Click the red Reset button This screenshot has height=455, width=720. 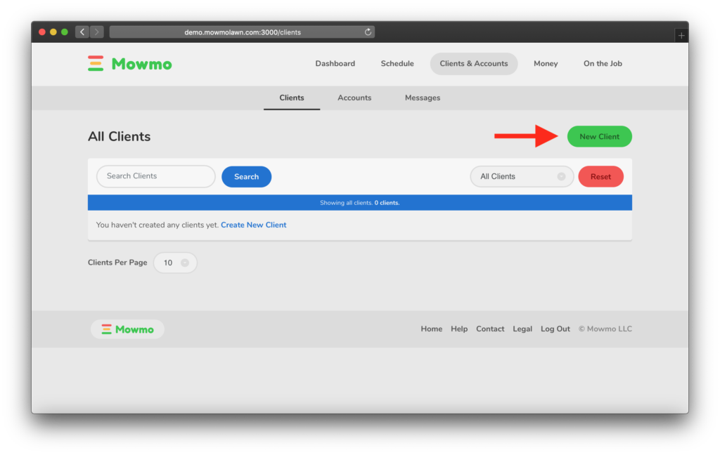pos(600,176)
